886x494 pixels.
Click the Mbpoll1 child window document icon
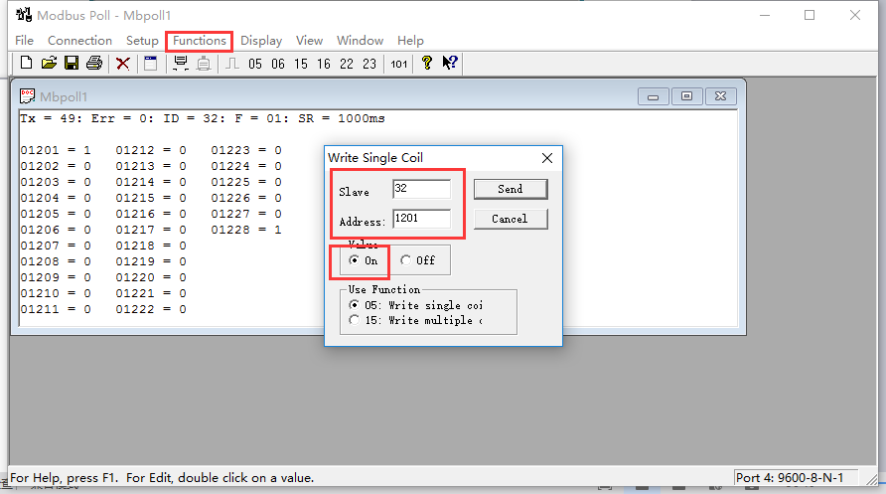pyautogui.click(x=27, y=96)
